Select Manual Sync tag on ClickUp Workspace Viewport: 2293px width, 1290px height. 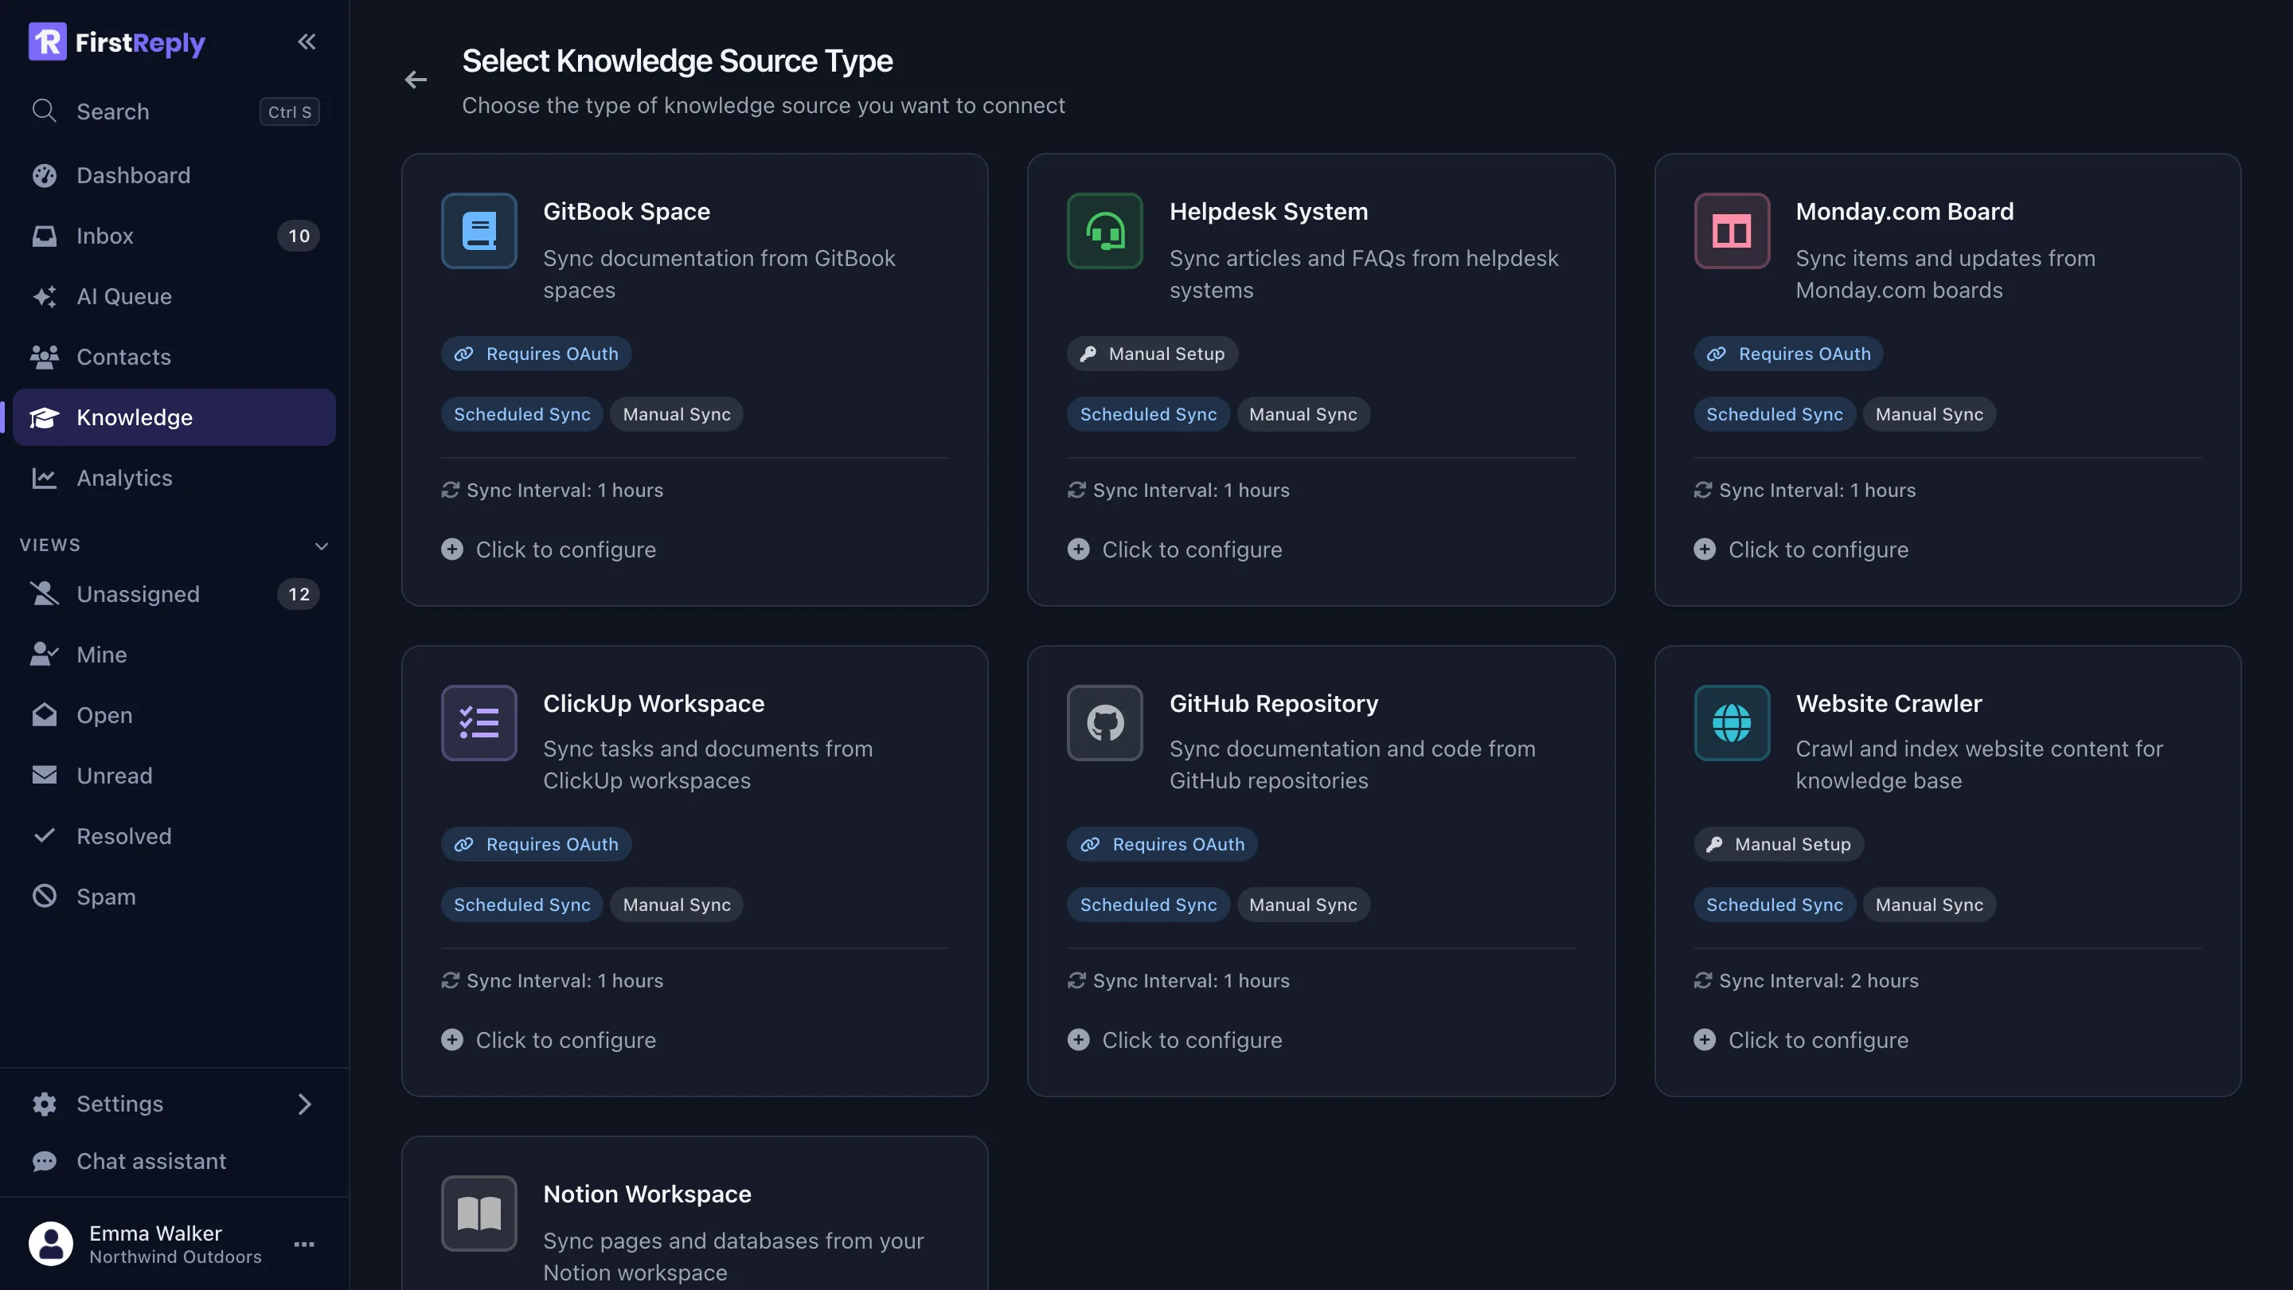677,905
